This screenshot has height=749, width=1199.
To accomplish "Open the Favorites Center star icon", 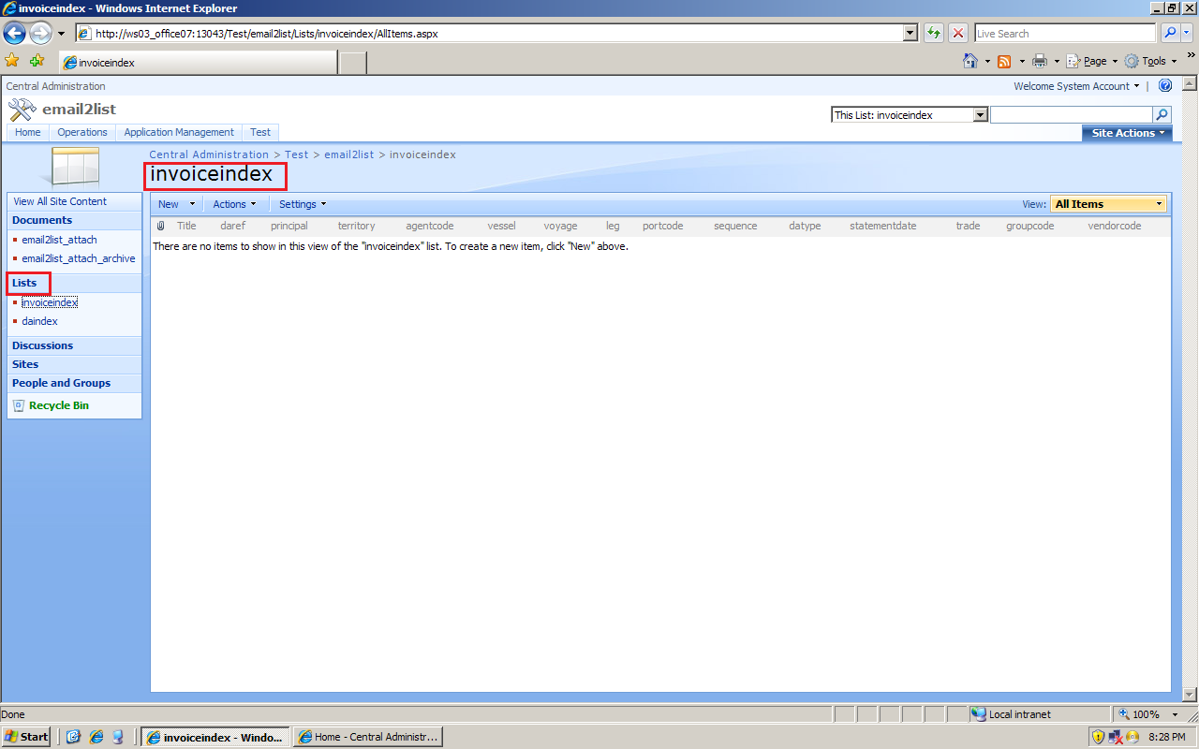I will tap(12, 61).
